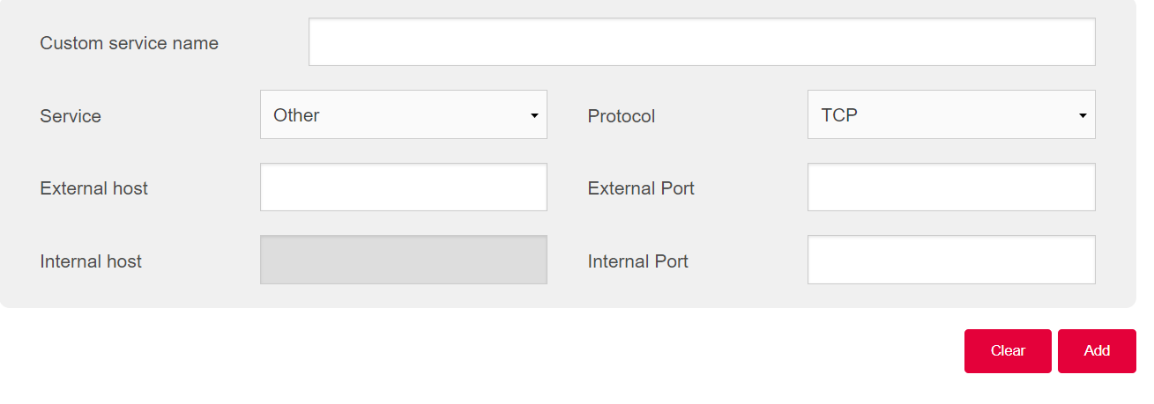Screen dimensions: 1154x404
Task: Focus the External host input box
Action: coord(403,187)
